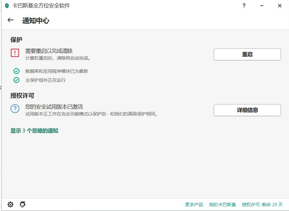
Task: Click the red warning icon beside 需要重启以完成清除
Action: tap(15, 53)
